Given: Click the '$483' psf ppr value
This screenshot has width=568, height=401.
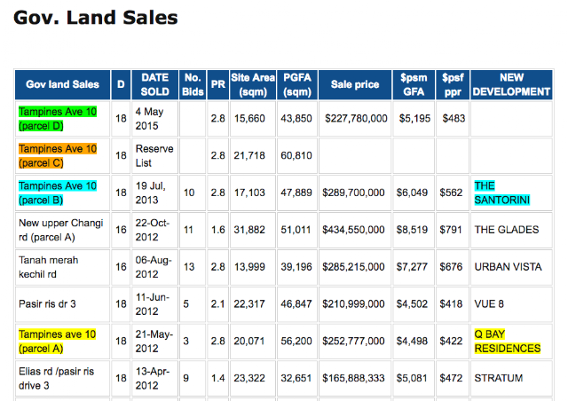Looking at the screenshot, I should (x=454, y=119).
